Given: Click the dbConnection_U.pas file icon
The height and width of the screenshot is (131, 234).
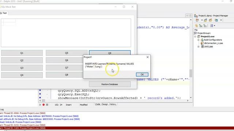Looking at the screenshot, I should tap(202, 43).
